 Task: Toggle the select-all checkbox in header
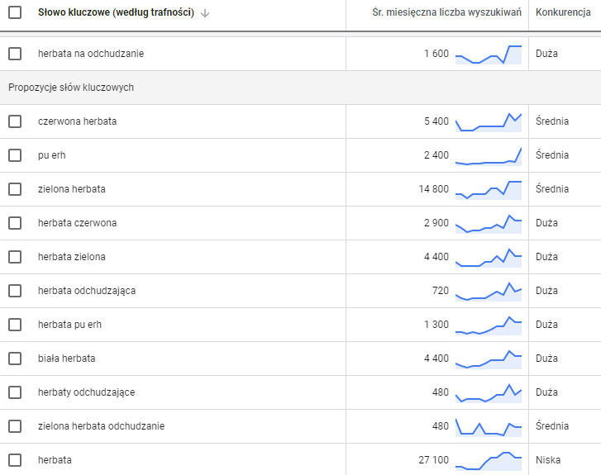(x=15, y=12)
